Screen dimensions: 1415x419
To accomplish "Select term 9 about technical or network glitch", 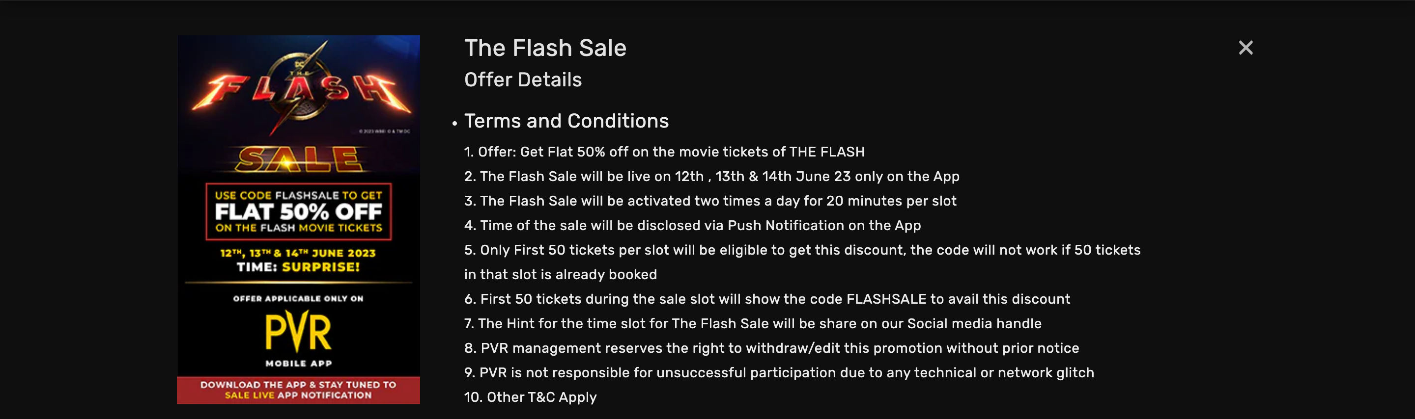I will pyautogui.click(x=779, y=373).
